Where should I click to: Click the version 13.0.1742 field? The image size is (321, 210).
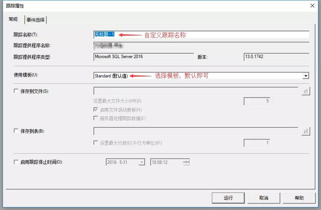[x=276, y=56]
